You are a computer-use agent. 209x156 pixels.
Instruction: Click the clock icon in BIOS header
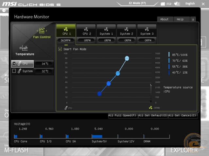(4, 10)
